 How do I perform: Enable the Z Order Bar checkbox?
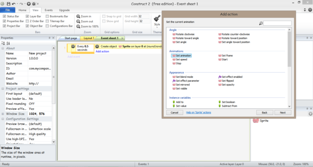click(27, 21)
